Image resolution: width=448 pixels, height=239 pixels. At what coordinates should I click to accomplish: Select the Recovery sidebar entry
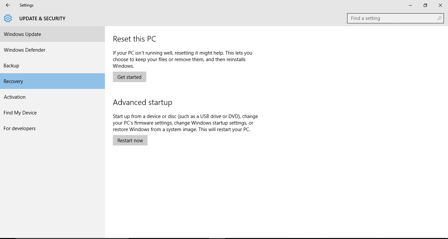tap(13, 81)
